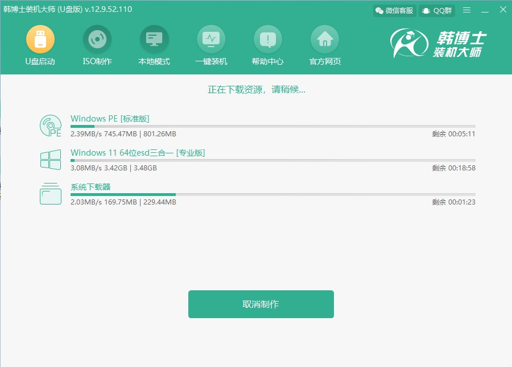Minimize the 韩博士装机大师 window
The image size is (512, 367).
pyautogui.click(x=484, y=10)
